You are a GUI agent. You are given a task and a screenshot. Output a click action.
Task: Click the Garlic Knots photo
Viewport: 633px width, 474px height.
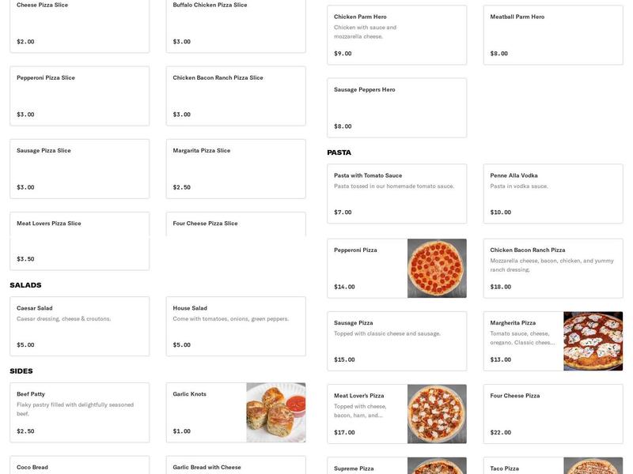tap(276, 412)
